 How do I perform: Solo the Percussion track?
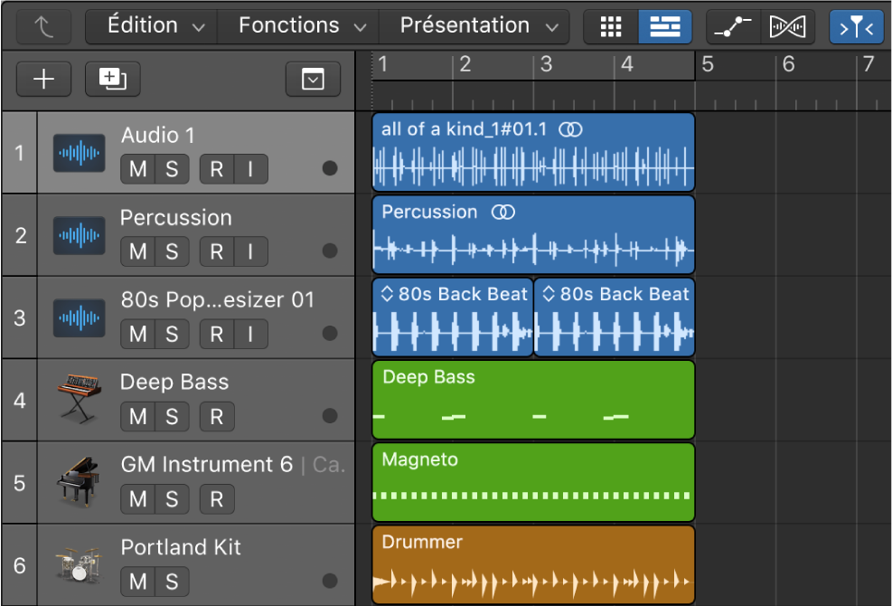click(x=172, y=251)
